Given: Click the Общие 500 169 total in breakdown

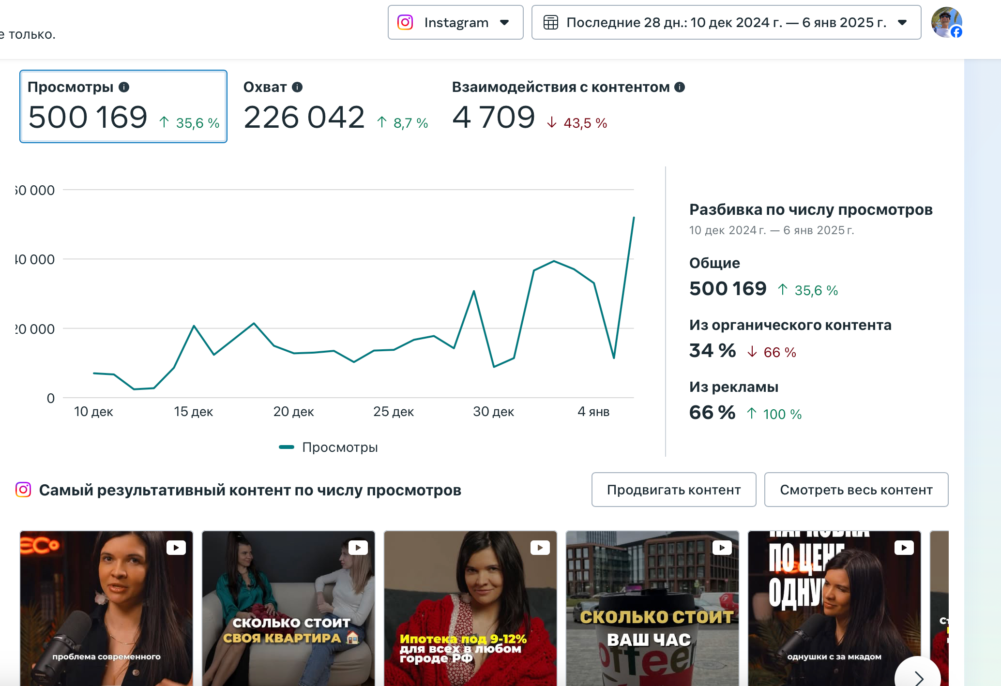Looking at the screenshot, I should point(728,289).
